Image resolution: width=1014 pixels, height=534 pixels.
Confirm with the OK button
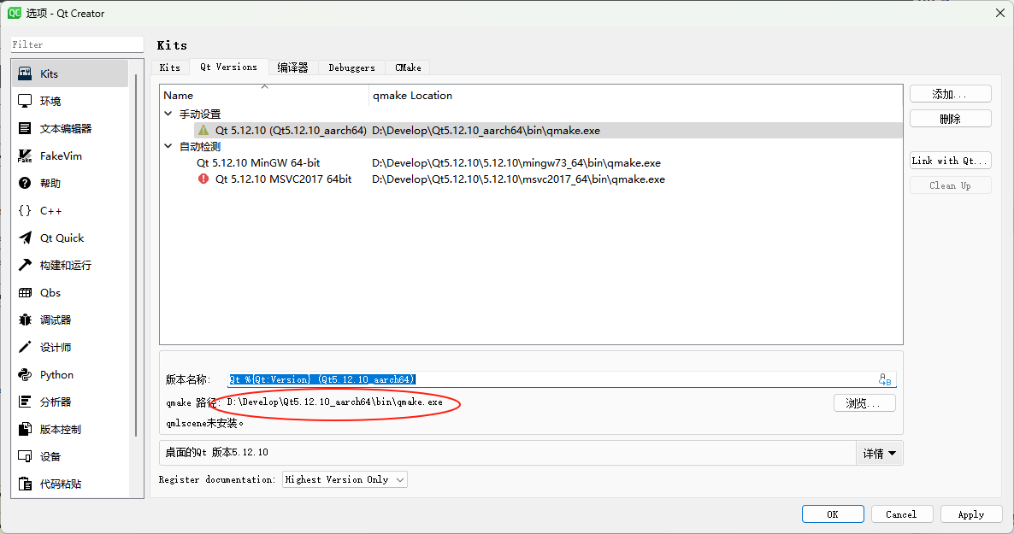pyautogui.click(x=833, y=514)
